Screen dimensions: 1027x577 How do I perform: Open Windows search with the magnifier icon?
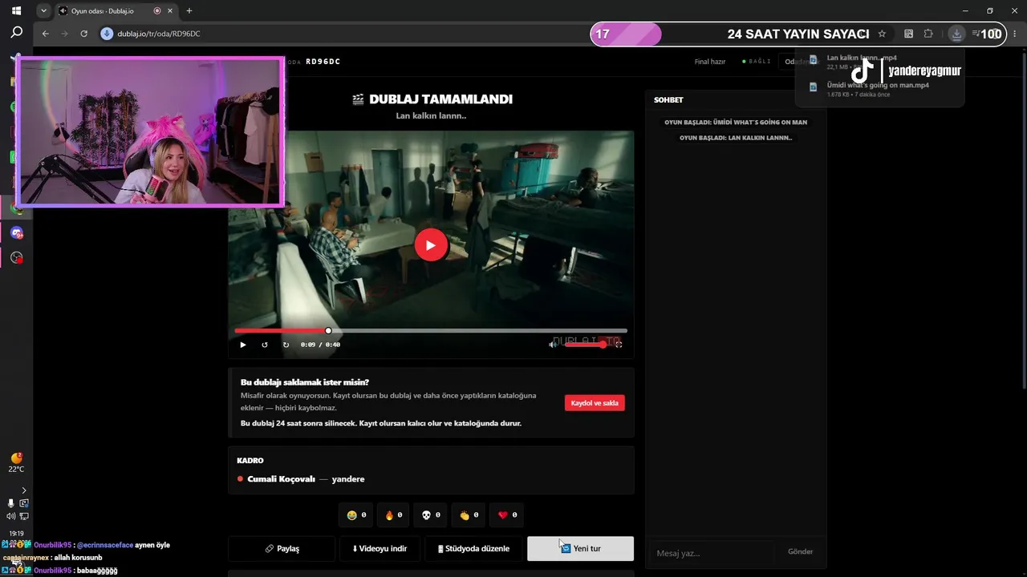pyautogui.click(x=16, y=34)
